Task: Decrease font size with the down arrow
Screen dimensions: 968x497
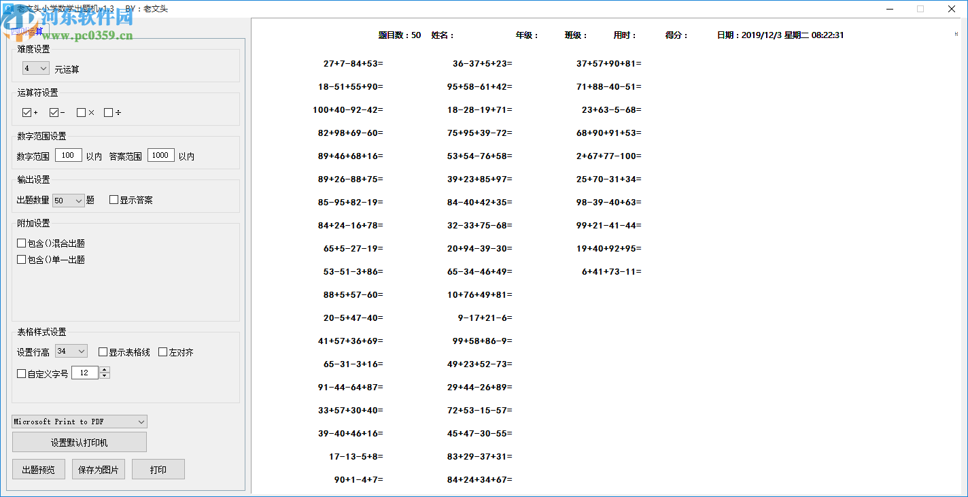Action: [x=104, y=376]
